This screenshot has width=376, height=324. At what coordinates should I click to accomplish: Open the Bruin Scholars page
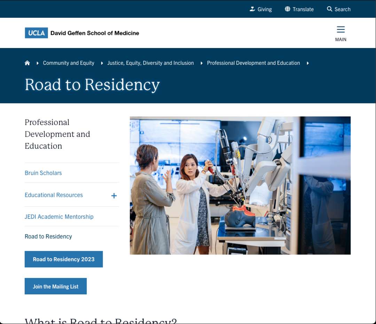click(43, 173)
